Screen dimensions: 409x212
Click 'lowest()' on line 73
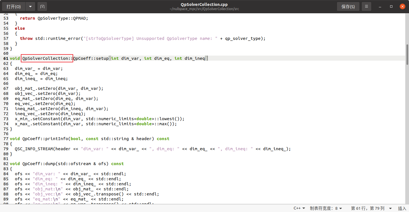click(x=169, y=119)
